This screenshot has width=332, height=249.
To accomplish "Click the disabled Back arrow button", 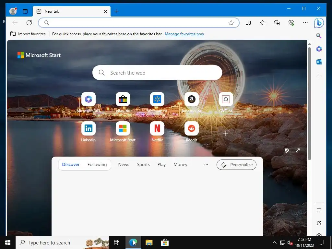I will tap(15, 23).
